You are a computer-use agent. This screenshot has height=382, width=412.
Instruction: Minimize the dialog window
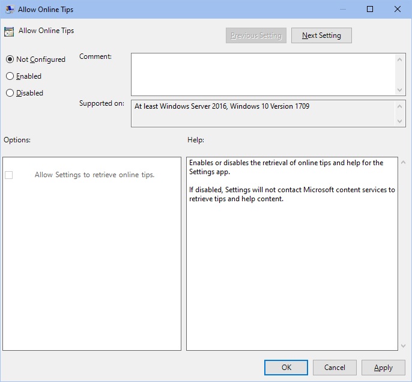[x=342, y=9]
